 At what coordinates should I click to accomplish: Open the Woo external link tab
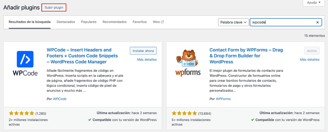(158, 22)
